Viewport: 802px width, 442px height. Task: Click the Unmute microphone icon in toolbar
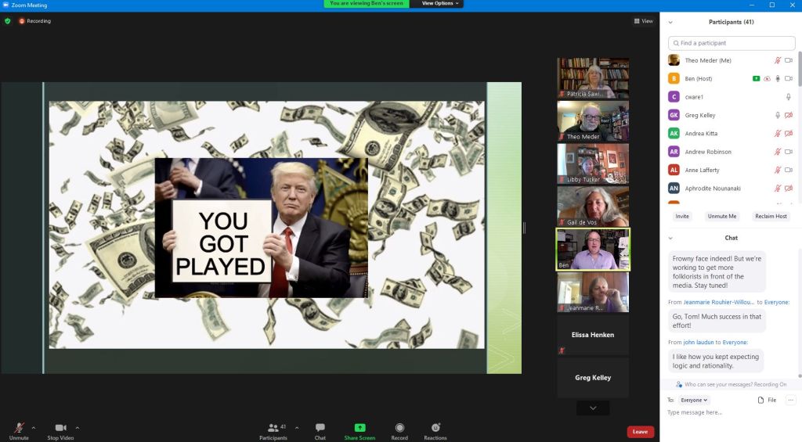pyautogui.click(x=19, y=428)
